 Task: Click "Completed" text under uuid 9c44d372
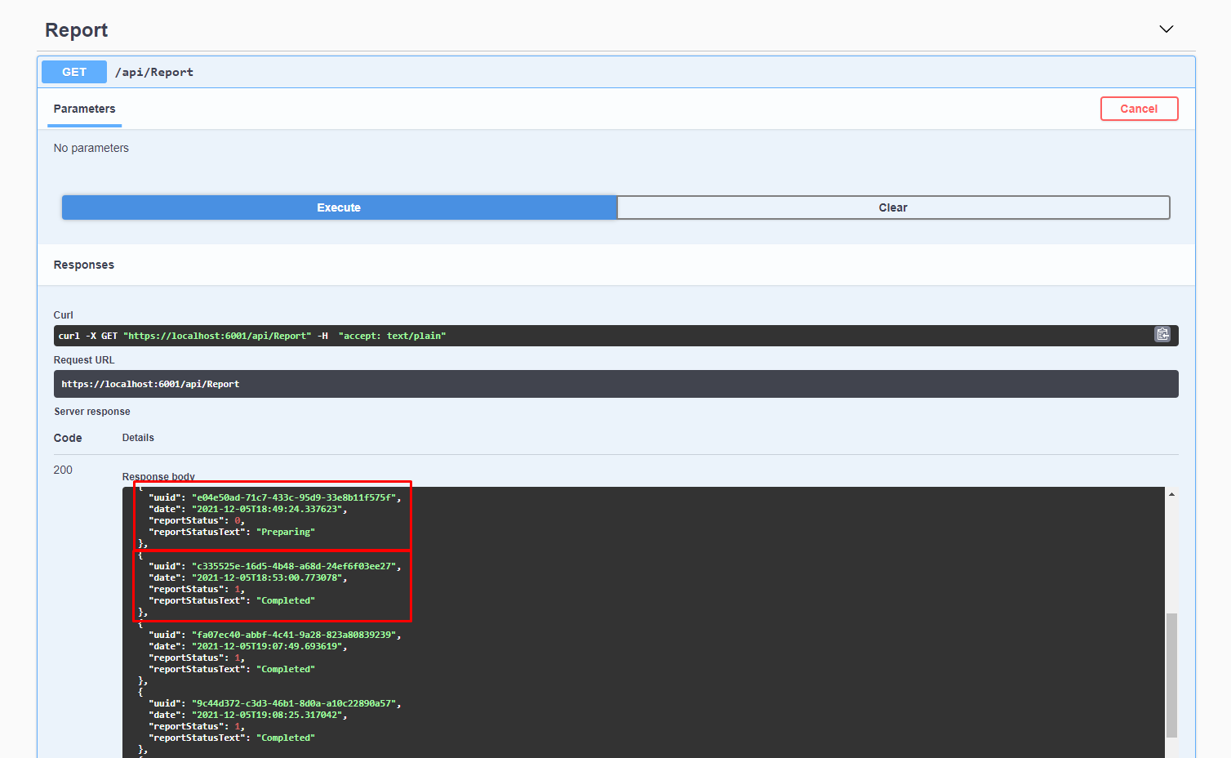[x=286, y=738]
